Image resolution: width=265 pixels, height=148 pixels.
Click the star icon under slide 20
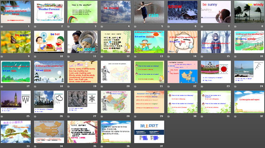click(102, 86)
